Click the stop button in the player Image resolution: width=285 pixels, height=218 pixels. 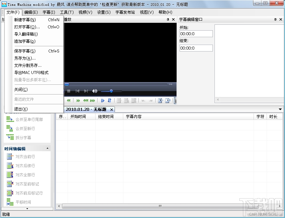coord(69,91)
